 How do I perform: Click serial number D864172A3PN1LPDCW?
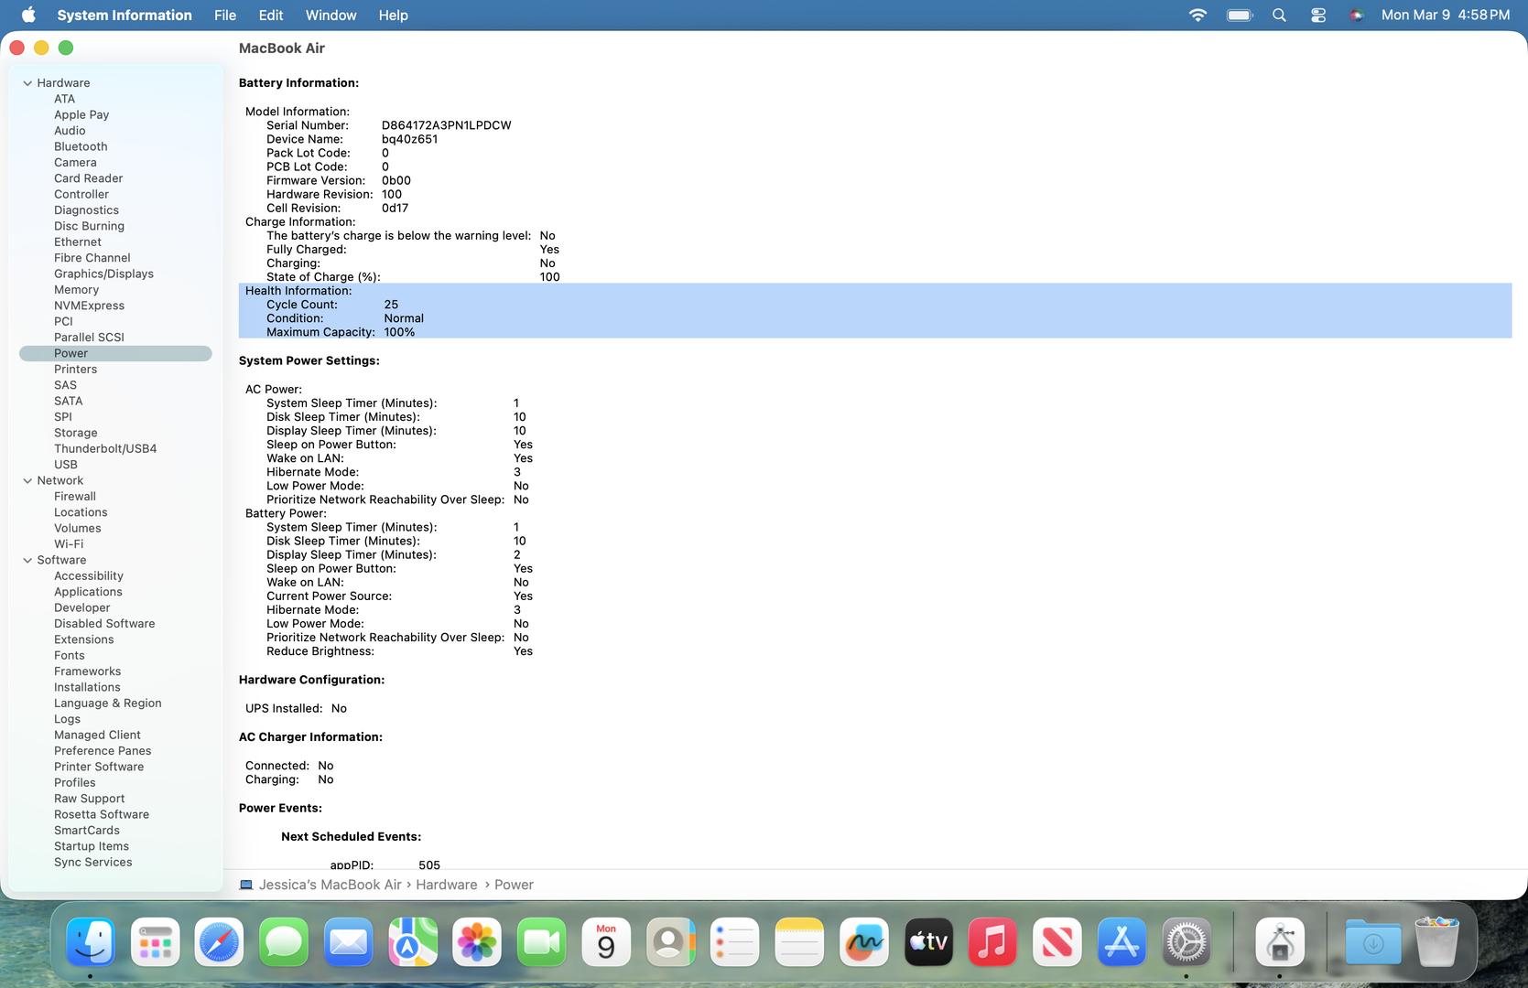pos(447,125)
